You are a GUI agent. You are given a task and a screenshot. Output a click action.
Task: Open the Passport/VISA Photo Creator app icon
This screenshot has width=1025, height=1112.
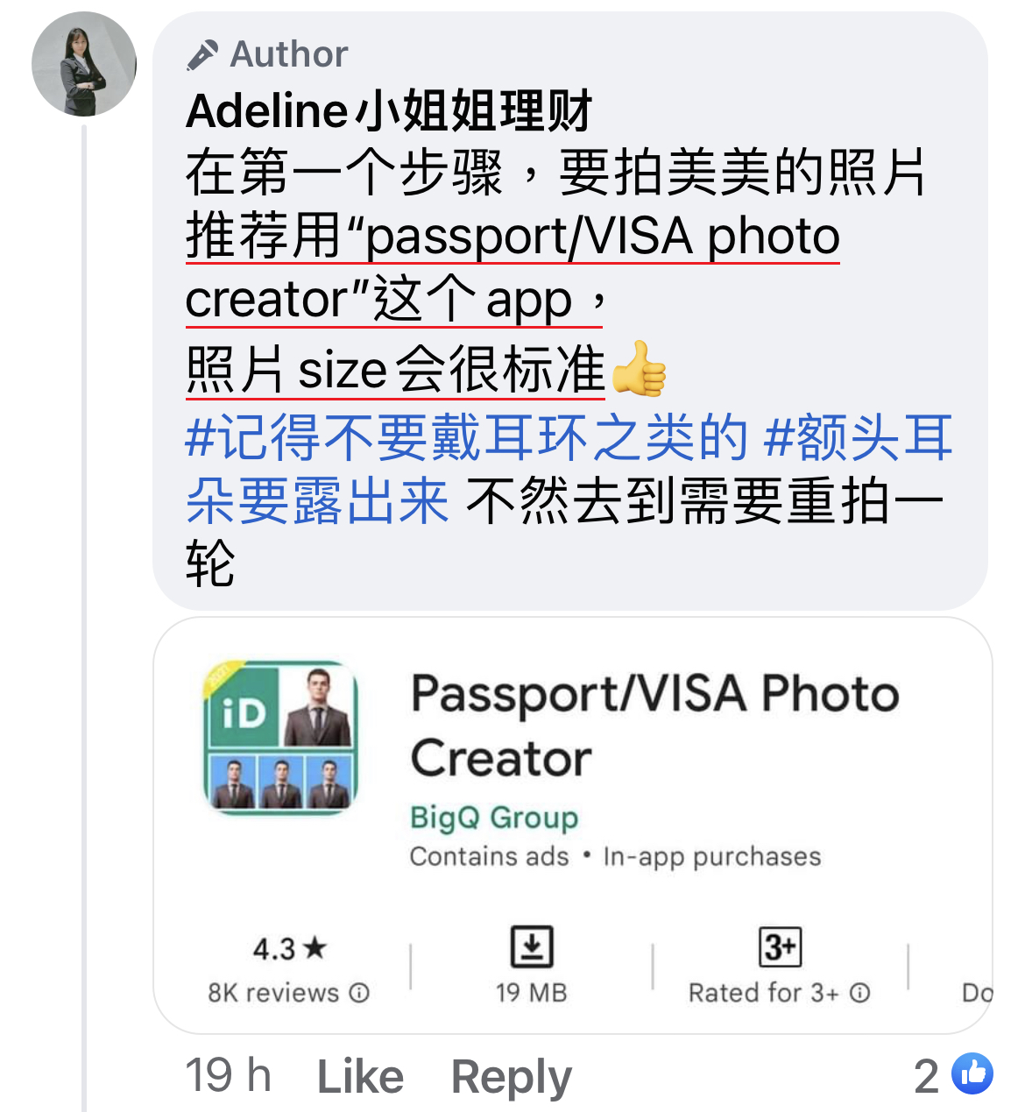pyautogui.click(x=281, y=736)
